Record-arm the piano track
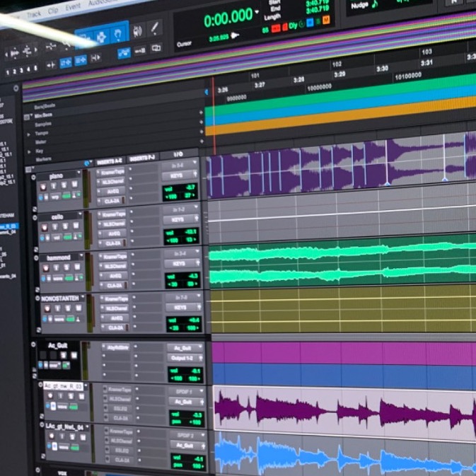This screenshot has width=476, height=476. point(43,187)
